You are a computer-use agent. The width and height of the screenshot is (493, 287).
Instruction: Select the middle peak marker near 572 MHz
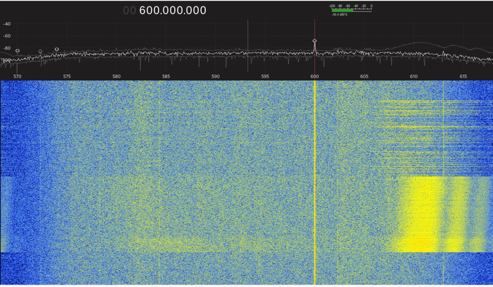click(x=40, y=52)
